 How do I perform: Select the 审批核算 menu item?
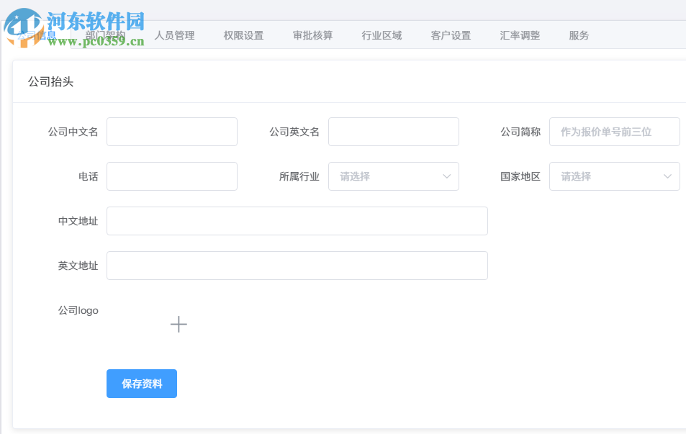pos(312,34)
